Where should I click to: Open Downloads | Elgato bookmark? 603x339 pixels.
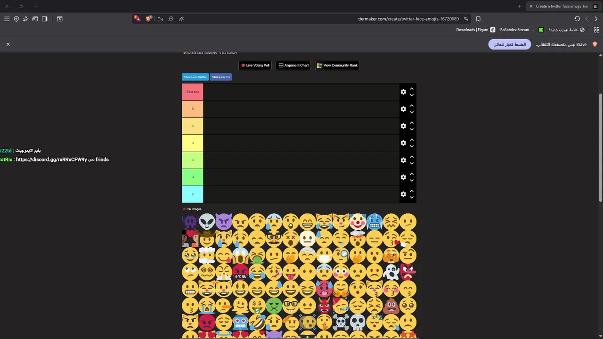pyautogui.click(x=476, y=30)
